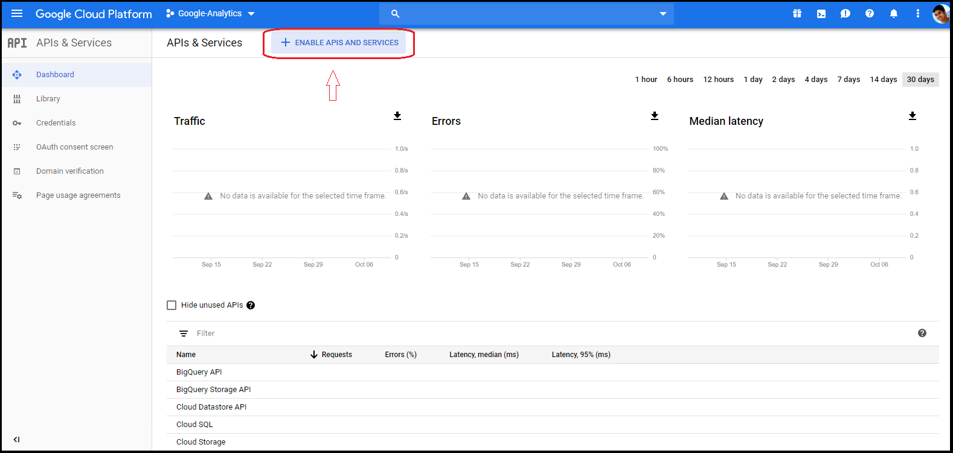Screen dimensions: 953x453
Task: Open the hamburger navigation menu
Action: pos(17,13)
